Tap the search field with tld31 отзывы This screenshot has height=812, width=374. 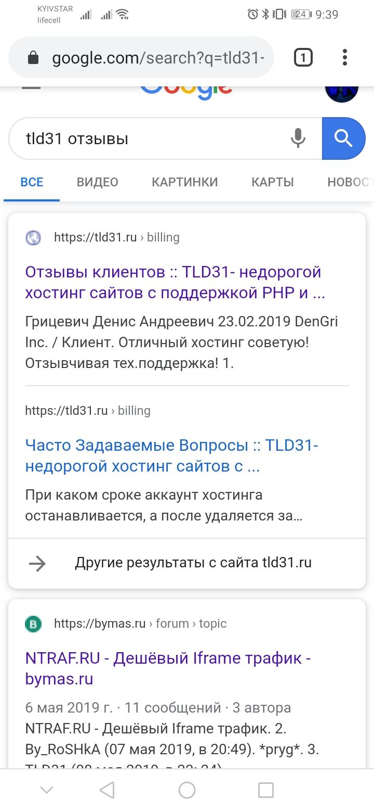151,138
